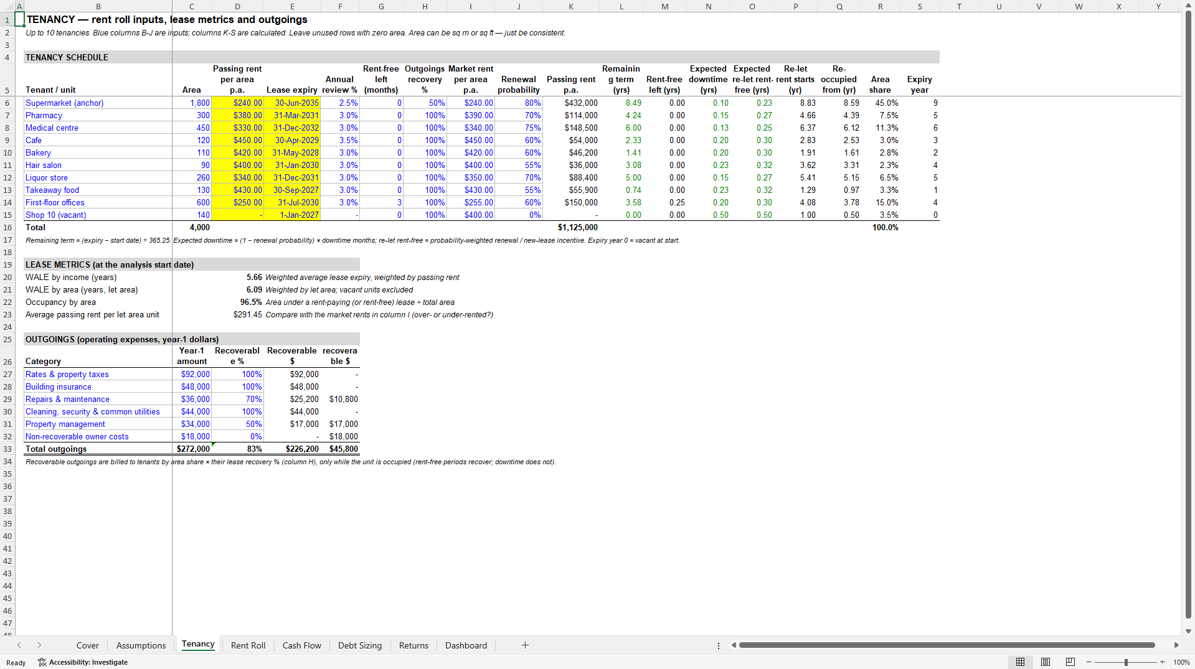Add a new sheet with the plus icon
Image resolution: width=1195 pixels, height=669 pixels.
tap(525, 645)
